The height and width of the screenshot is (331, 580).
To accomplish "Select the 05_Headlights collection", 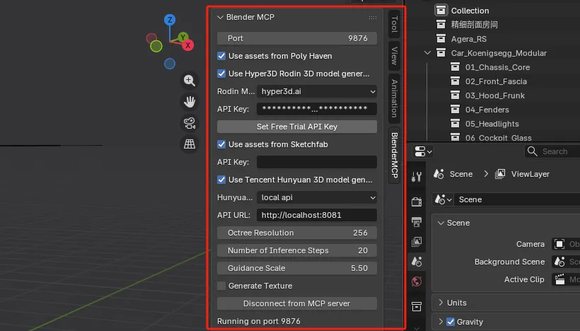I will (x=493, y=124).
